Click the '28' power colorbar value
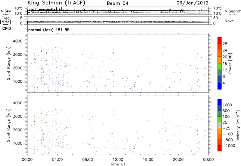 pos(225,44)
